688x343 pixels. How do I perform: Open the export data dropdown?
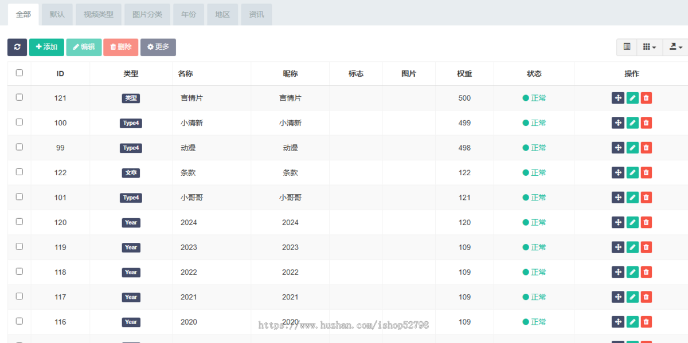coord(675,47)
